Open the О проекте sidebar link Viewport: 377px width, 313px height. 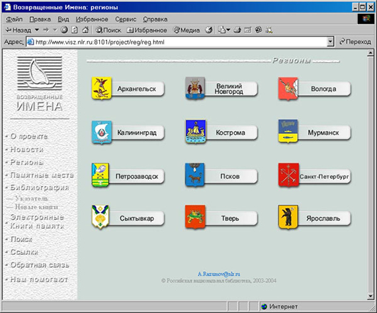[29, 136]
